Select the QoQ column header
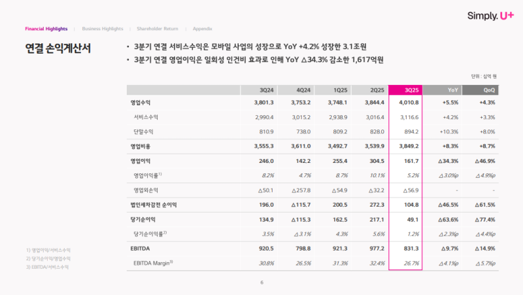523x295 pixels. point(488,90)
